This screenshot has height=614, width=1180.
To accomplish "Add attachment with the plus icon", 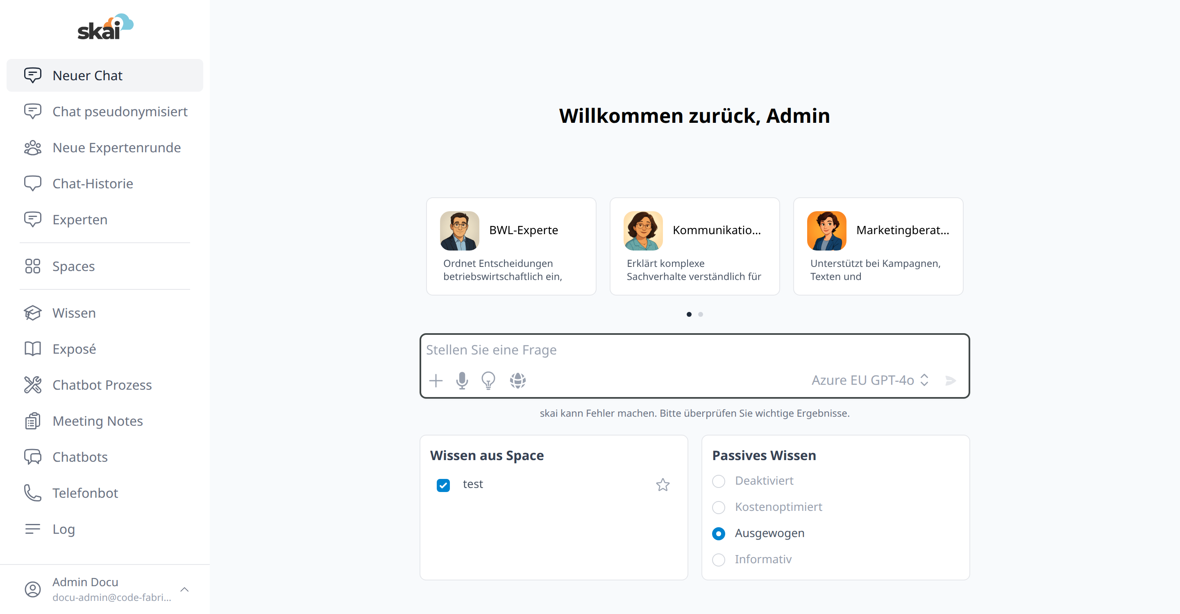I will coord(436,380).
